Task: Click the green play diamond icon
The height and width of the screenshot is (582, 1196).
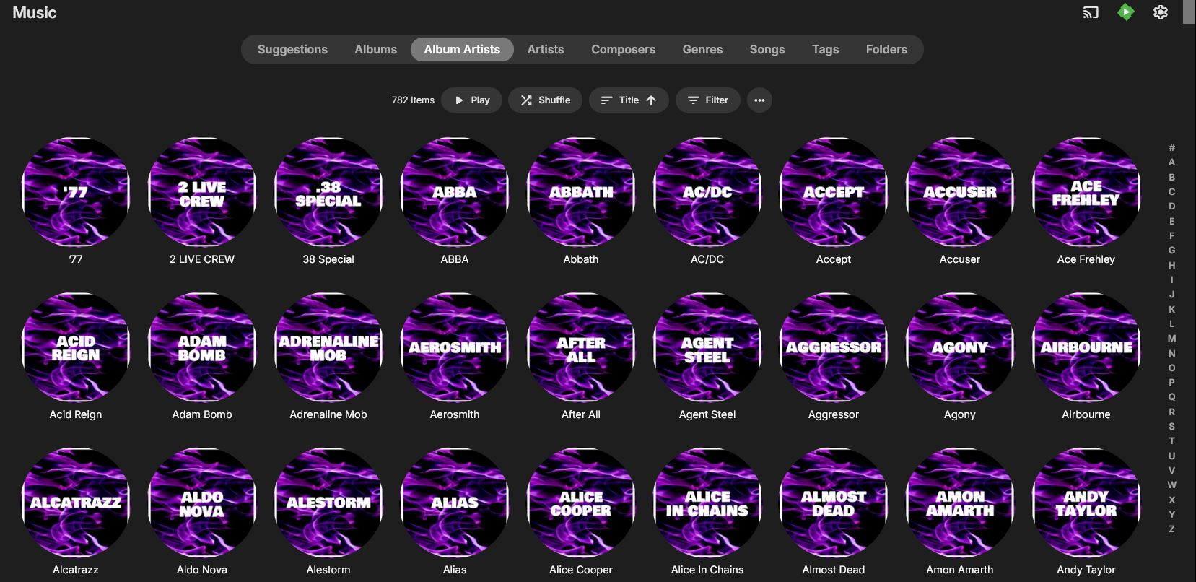Action: 1125,12
